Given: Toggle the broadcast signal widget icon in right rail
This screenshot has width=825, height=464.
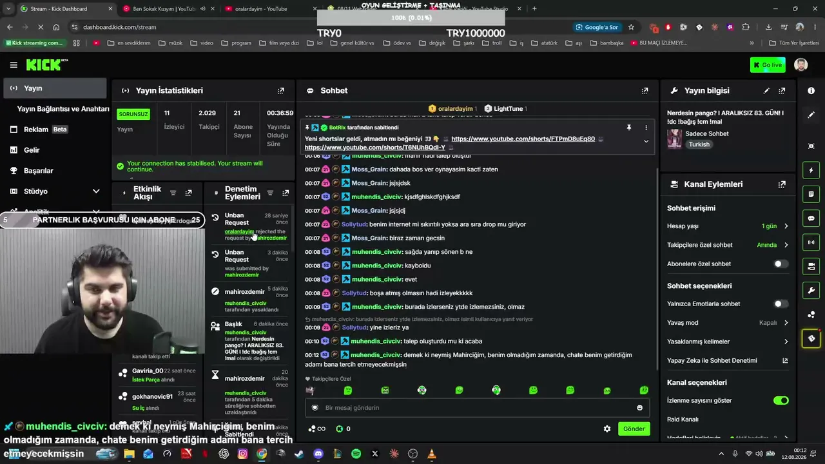Looking at the screenshot, I should [811, 242].
